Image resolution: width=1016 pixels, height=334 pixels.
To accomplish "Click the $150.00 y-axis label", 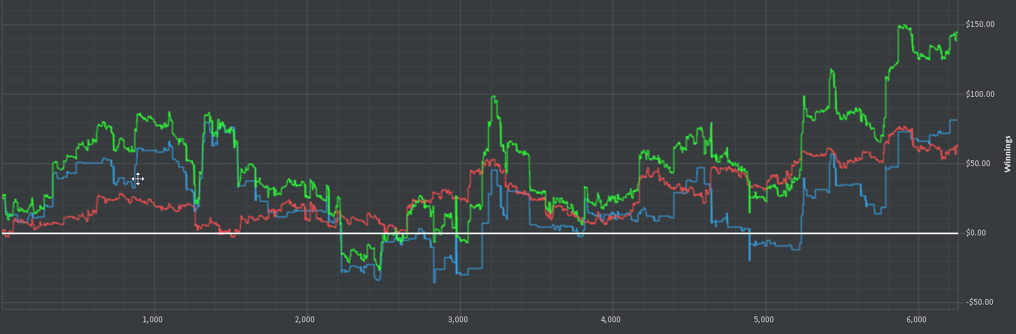I will pos(980,24).
